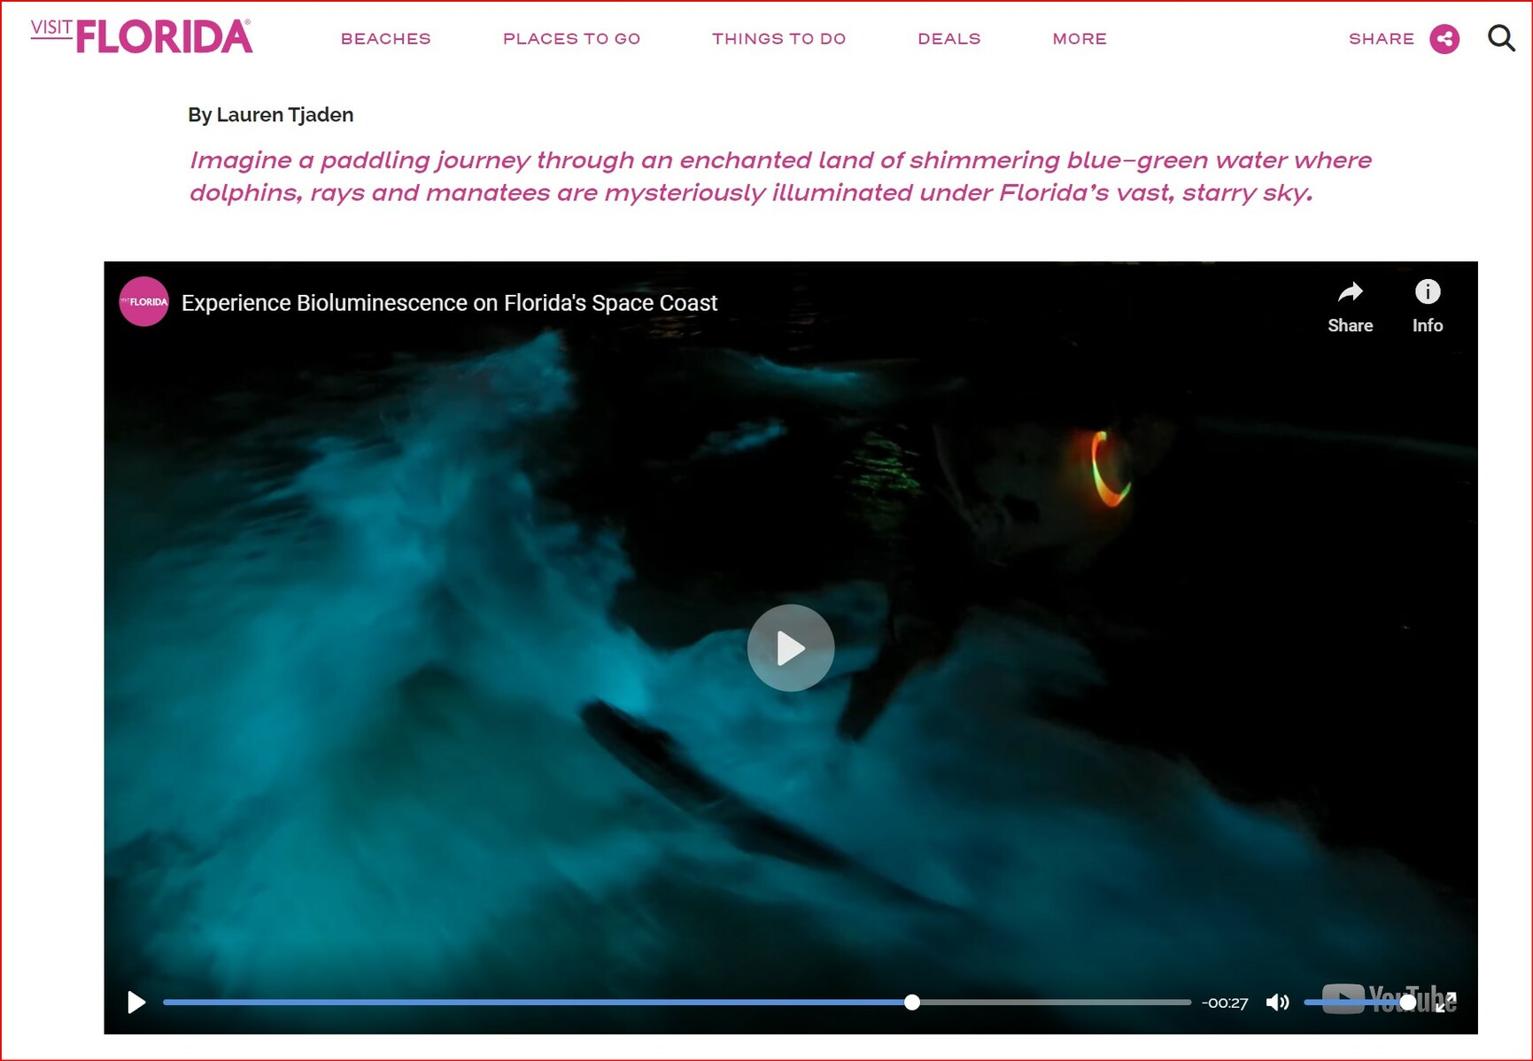Open the Places To Go menu
The width and height of the screenshot is (1533, 1061).
571,39
